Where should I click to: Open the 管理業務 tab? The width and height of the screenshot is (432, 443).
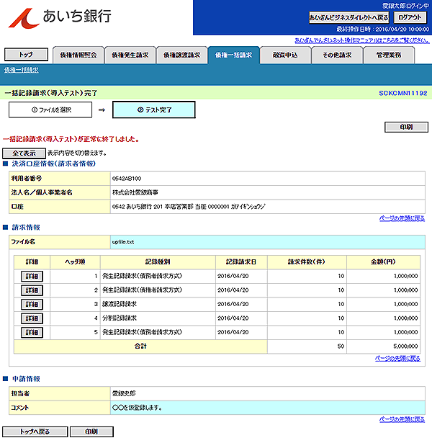pyautogui.click(x=389, y=55)
